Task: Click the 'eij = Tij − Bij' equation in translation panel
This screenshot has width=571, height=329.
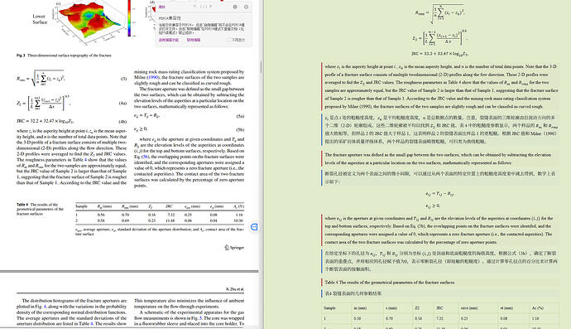Action: tap(439, 194)
